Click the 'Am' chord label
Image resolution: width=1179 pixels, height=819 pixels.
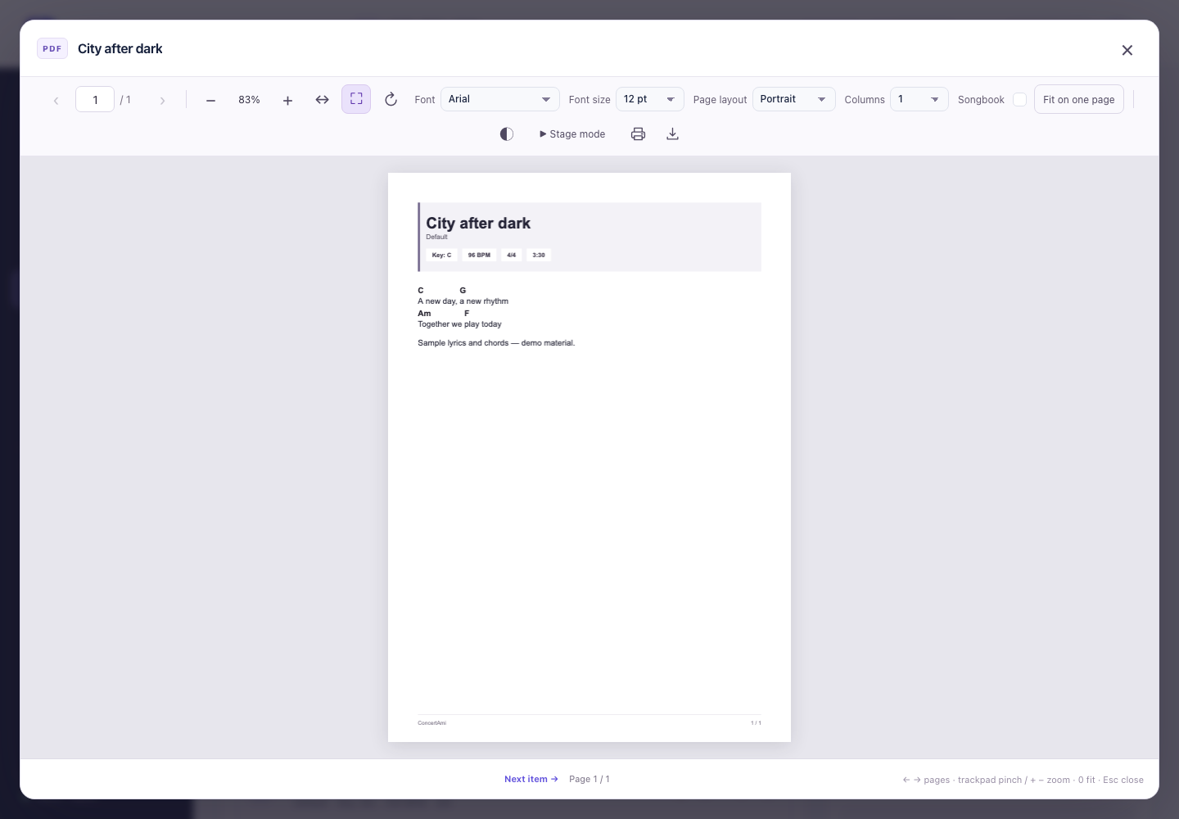click(x=424, y=313)
